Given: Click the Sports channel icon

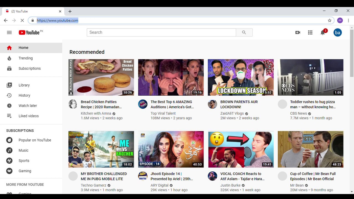Looking at the screenshot, I should (x=9, y=161).
